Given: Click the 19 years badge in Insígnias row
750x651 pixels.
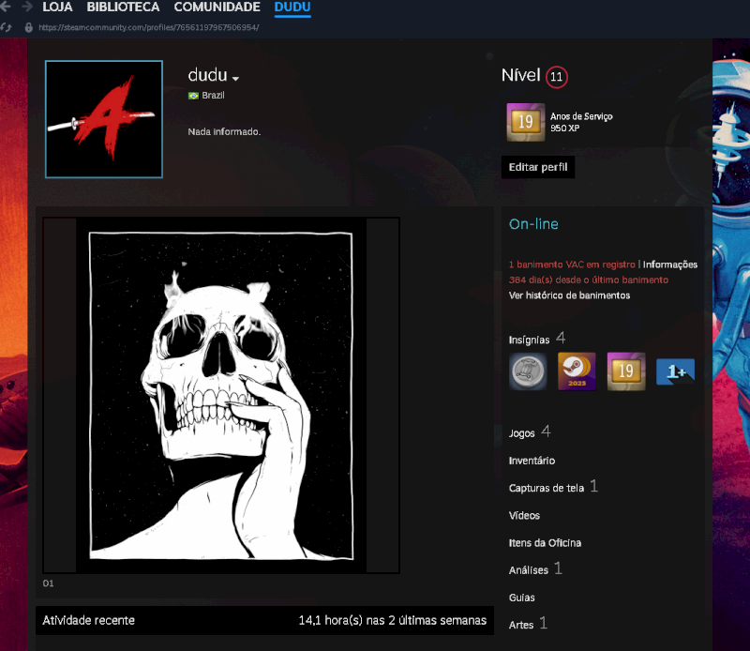Looking at the screenshot, I should click(x=626, y=371).
